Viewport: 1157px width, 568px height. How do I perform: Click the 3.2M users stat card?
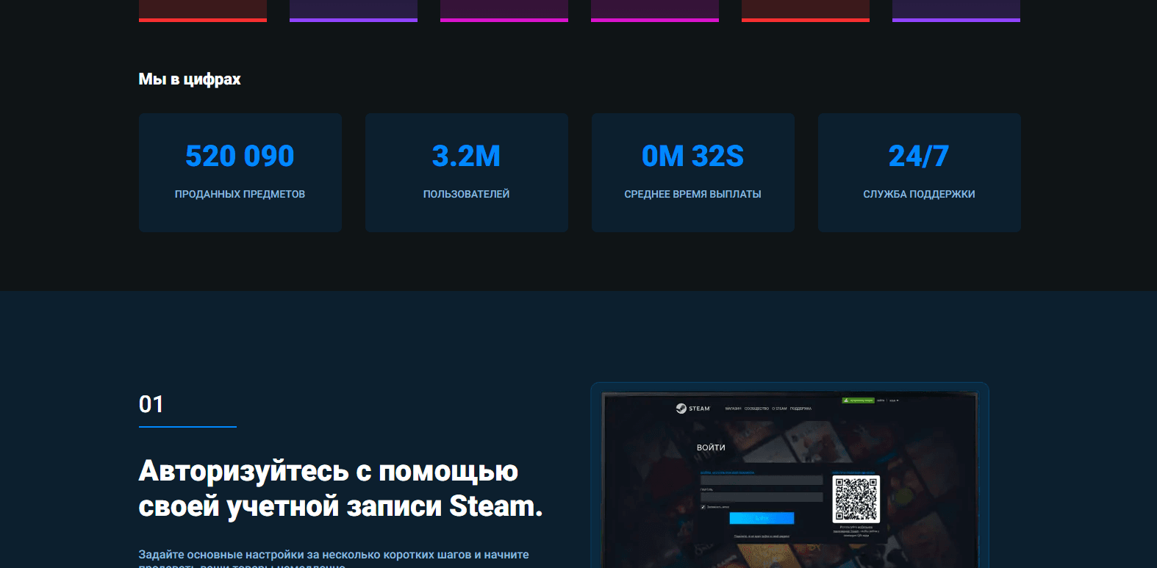(x=466, y=173)
